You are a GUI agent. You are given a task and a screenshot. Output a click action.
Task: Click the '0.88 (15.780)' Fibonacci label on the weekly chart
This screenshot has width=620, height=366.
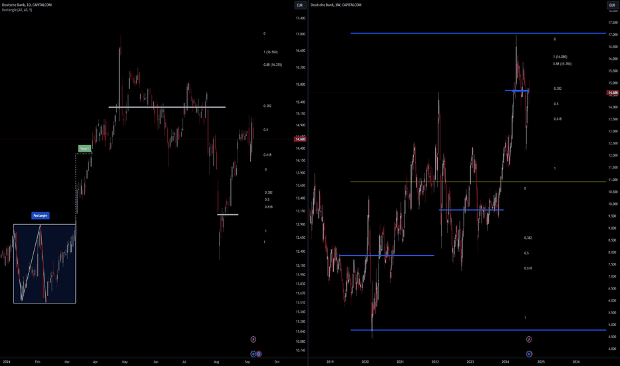coord(562,64)
